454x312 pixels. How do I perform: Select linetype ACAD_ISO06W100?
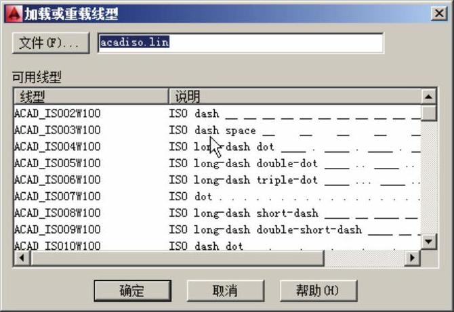[58, 179]
